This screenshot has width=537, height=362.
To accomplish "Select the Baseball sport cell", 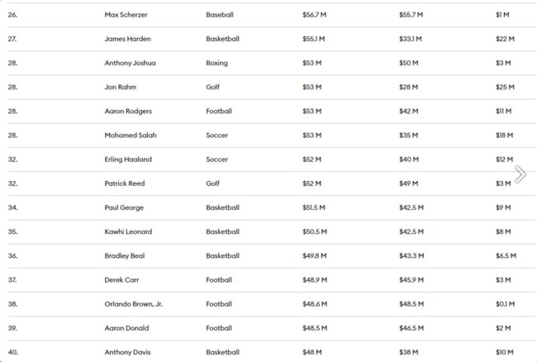I will 220,15.
